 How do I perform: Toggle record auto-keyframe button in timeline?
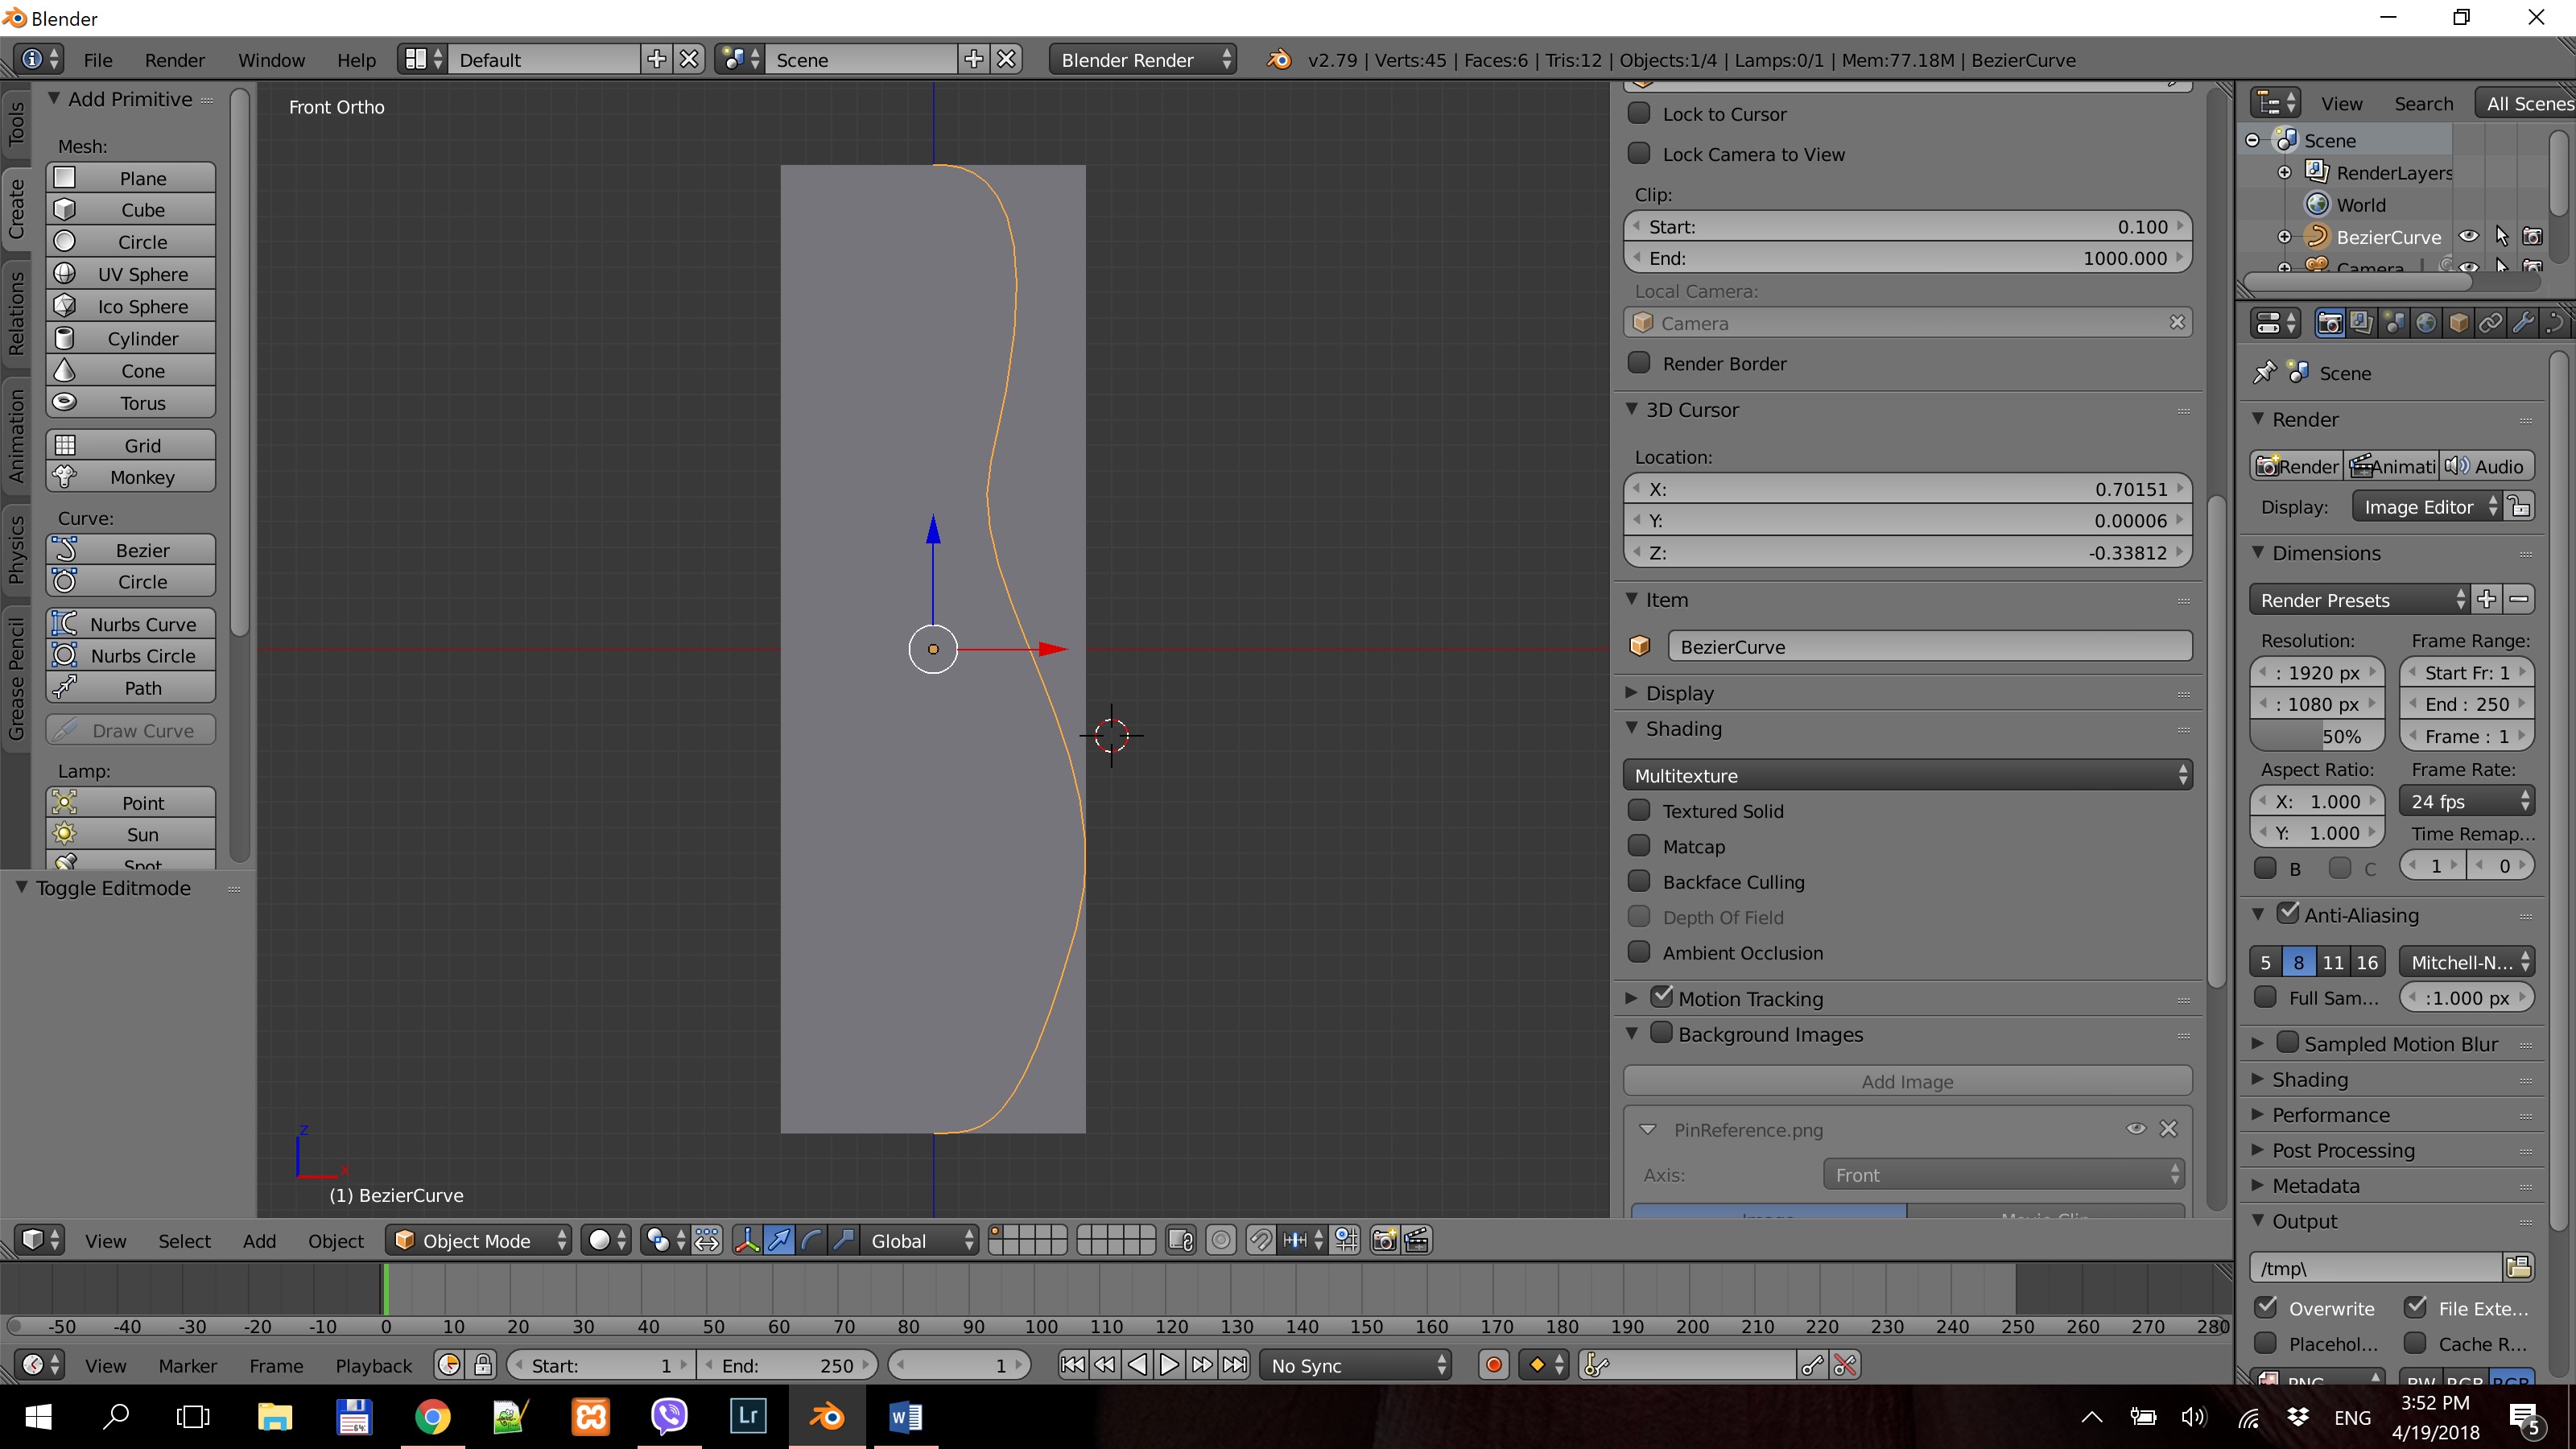click(x=1494, y=1365)
